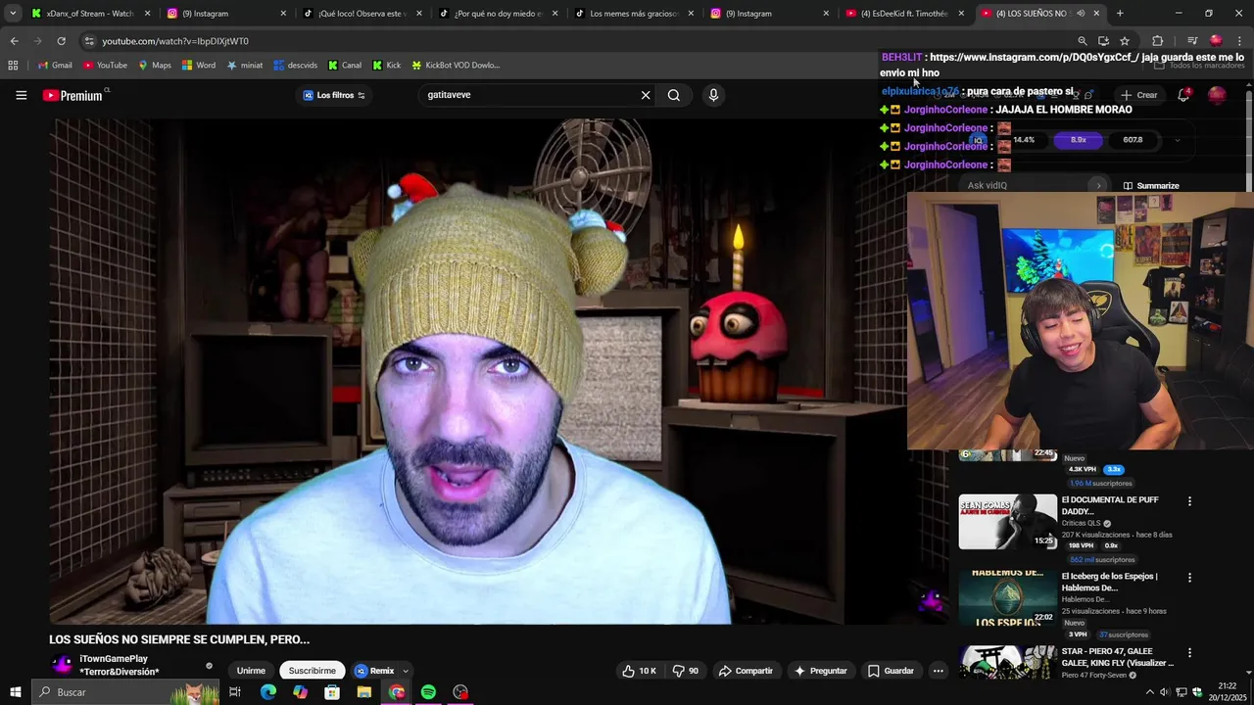Click the vidIQ Summarize button
This screenshot has height=705, width=1254.
coord(1151,186)
